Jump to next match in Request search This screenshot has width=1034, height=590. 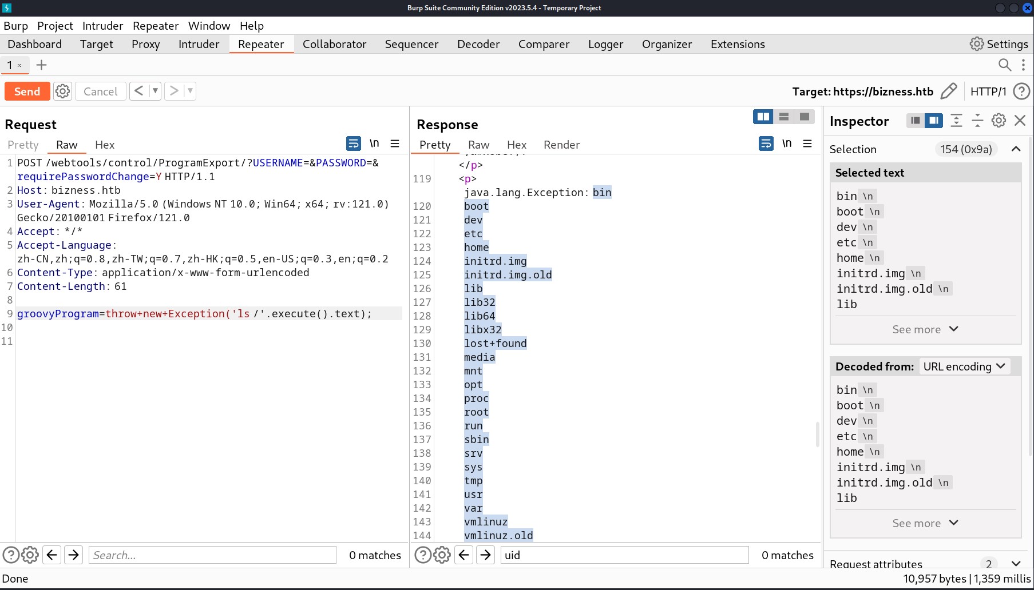coord(73,555)
